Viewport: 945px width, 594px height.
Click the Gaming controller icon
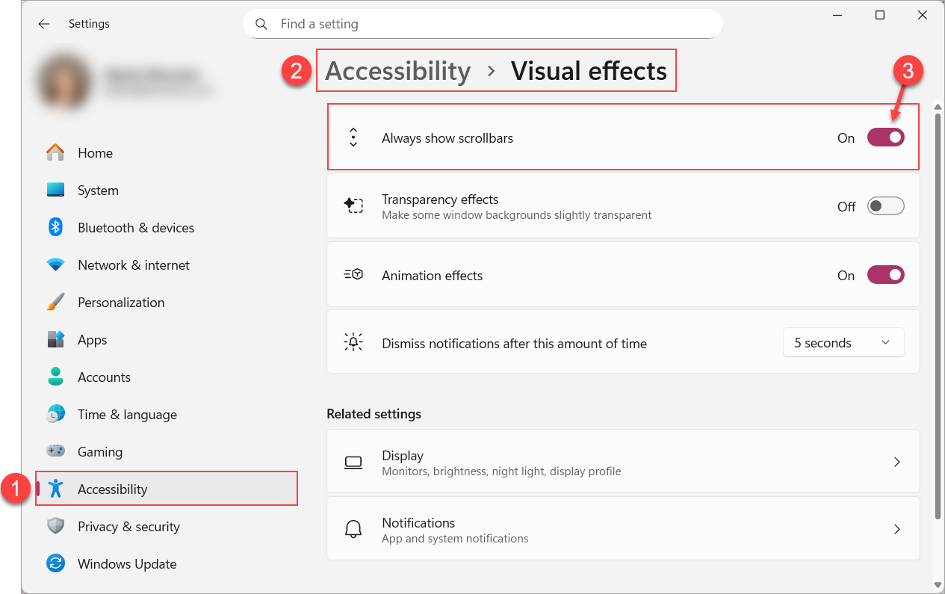pyautogui.click(x=56, y=452)
